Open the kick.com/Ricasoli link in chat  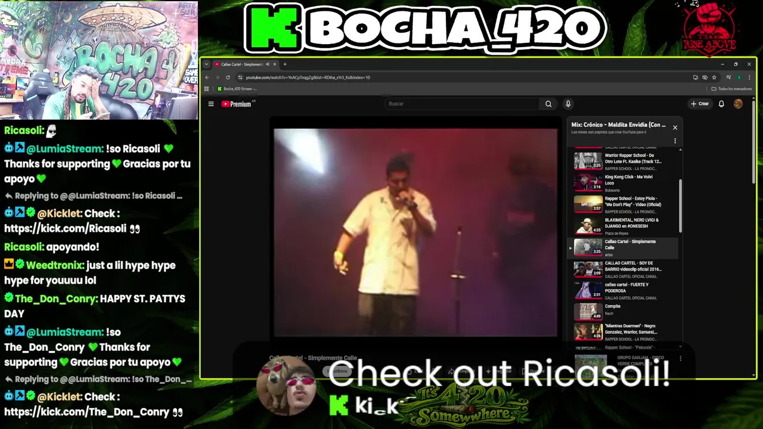click(66, 228)
